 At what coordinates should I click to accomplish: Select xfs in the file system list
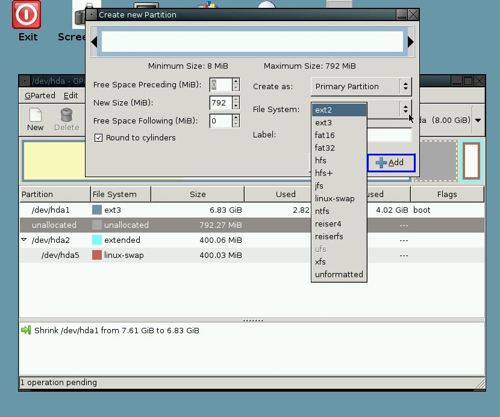339,262
